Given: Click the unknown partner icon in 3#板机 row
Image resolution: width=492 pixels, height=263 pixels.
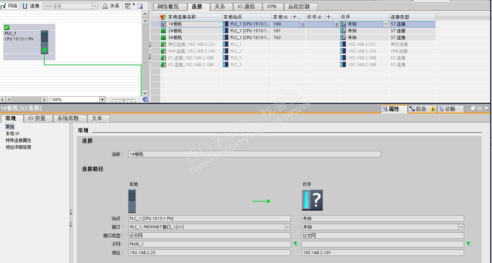Looking at the screenshot, I should [x=343, y=37].
